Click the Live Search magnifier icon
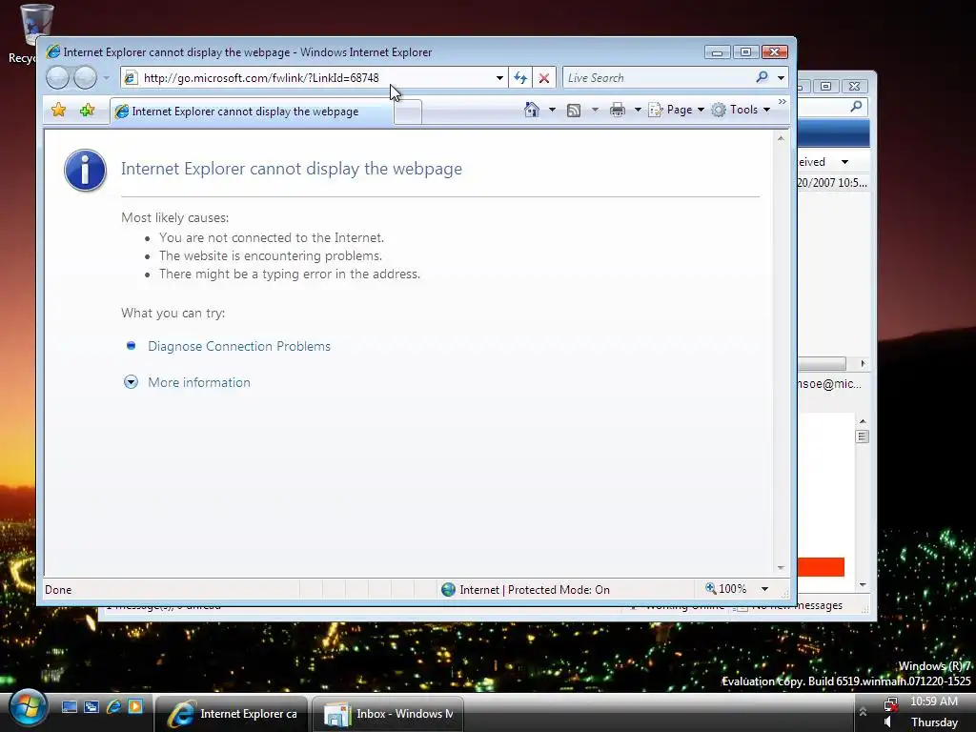This screenshot has width=976, height=732. (x=762, y=77)
